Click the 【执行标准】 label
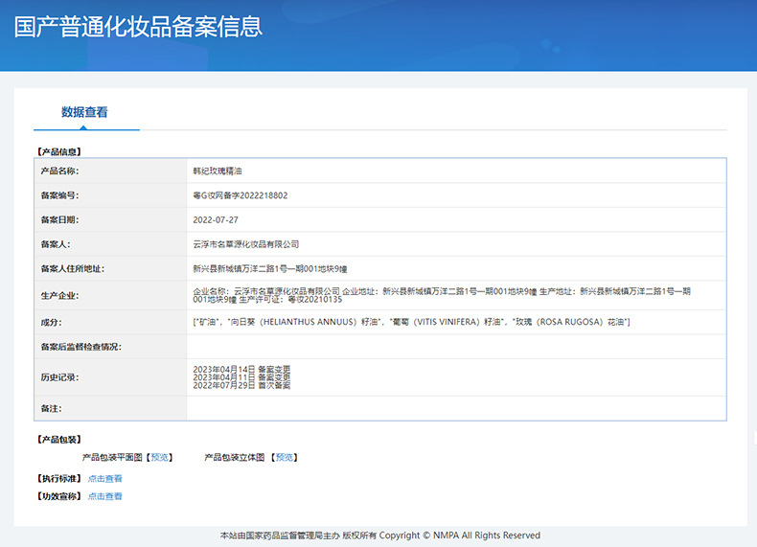The width and height of the screenshot is (757, 547). tap(59, 478)
